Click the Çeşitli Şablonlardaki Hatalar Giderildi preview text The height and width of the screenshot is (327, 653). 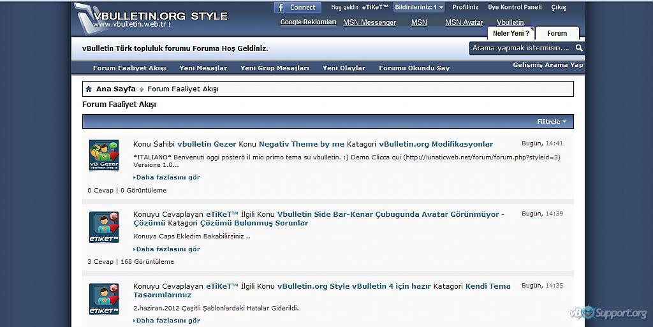[239, 309]
